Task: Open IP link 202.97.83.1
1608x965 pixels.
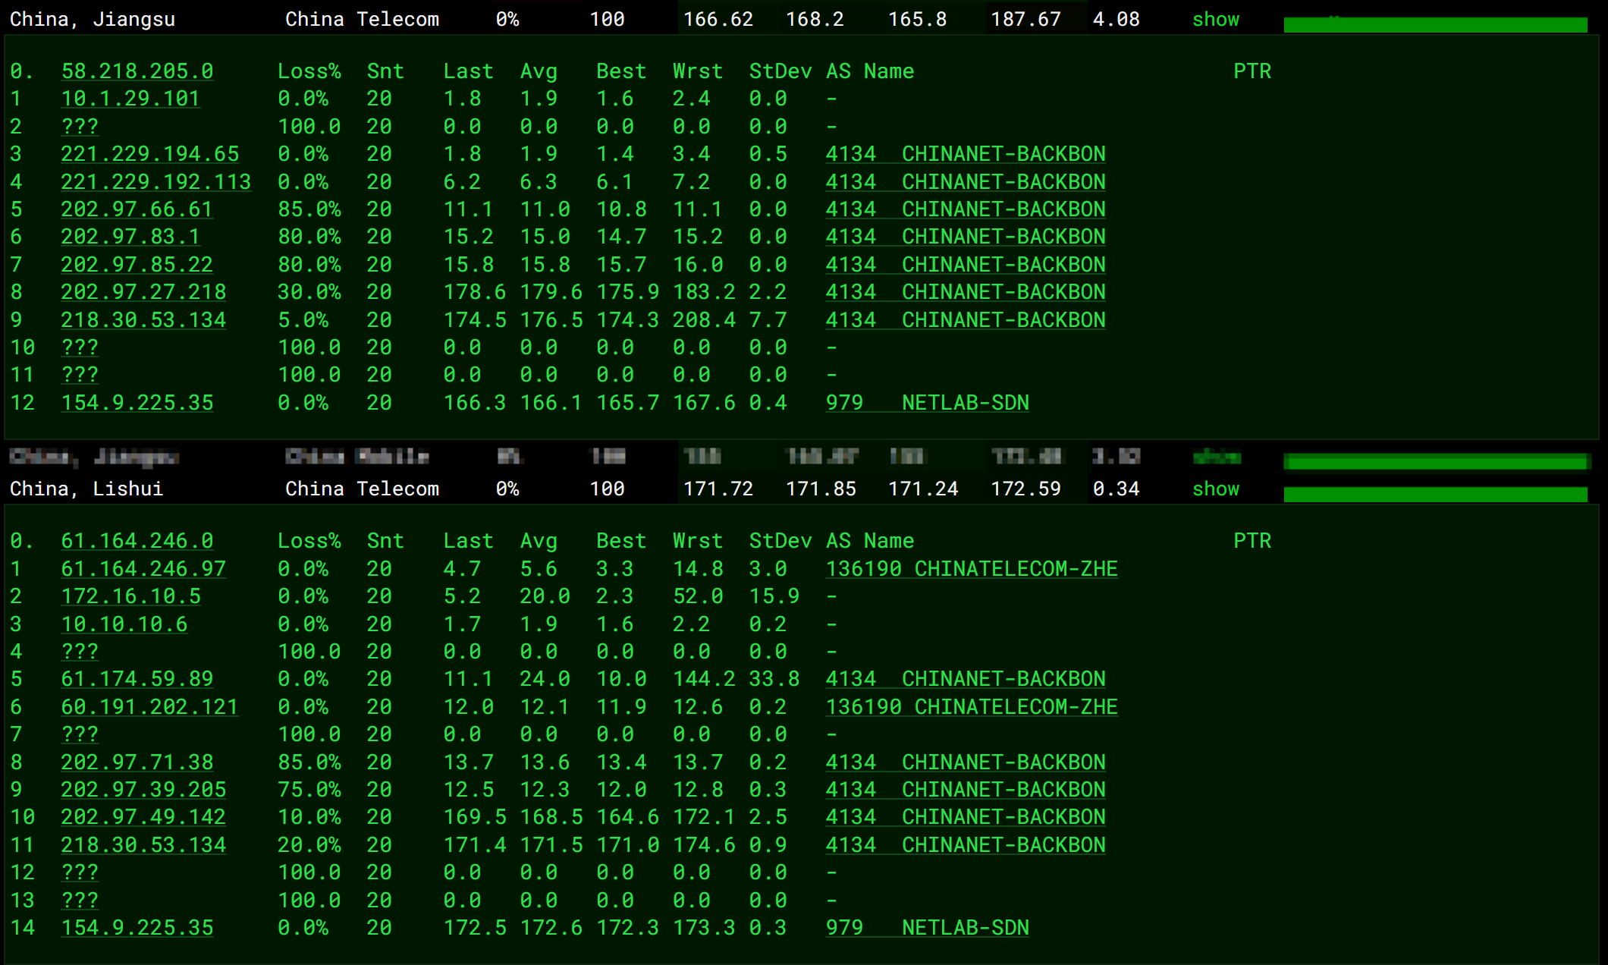Action: point(130,237)
